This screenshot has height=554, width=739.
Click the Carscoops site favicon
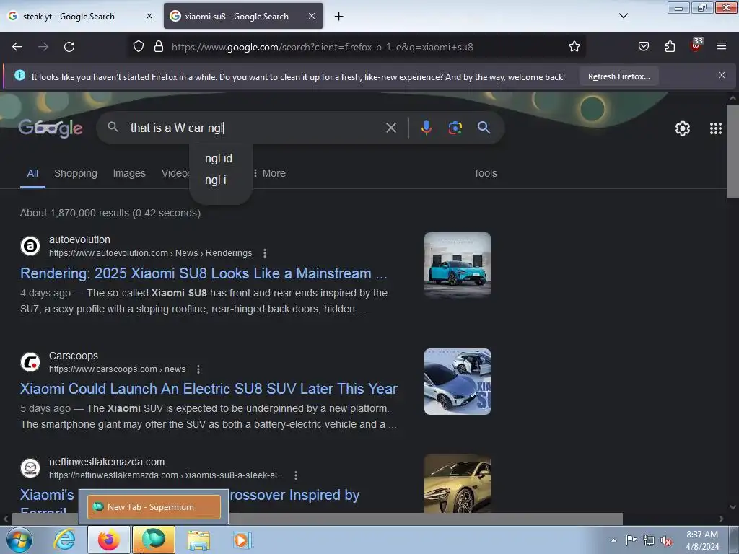(x=30, y=362)
